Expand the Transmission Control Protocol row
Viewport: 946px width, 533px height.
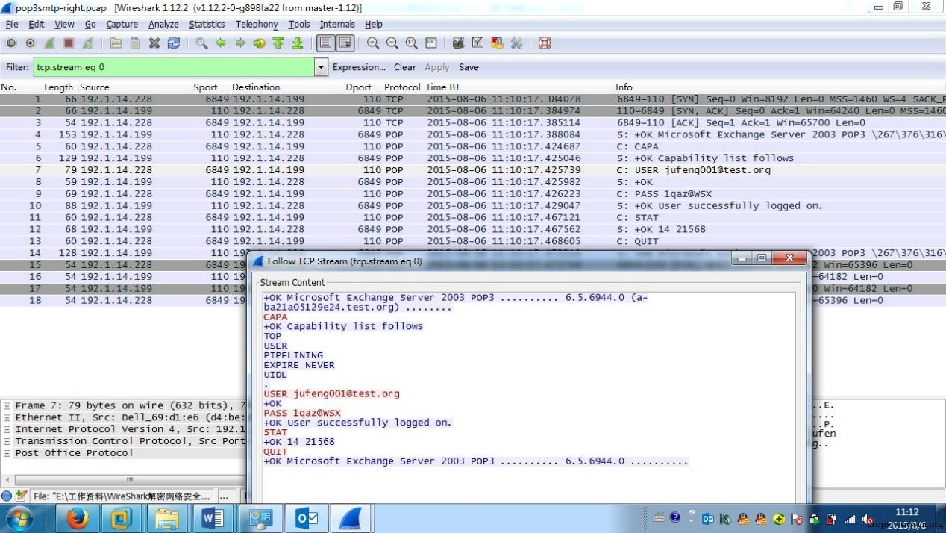click(x=7, y=441)
